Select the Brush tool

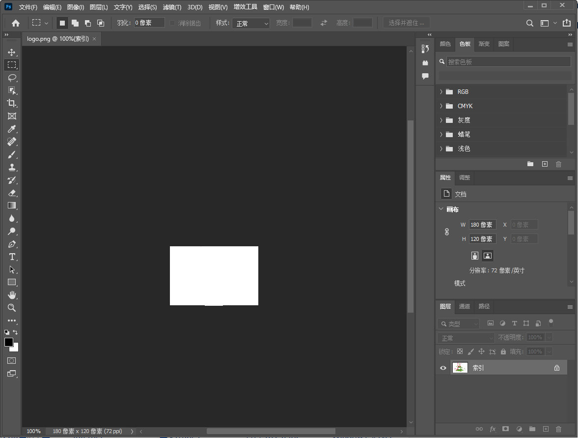point(12,155)
